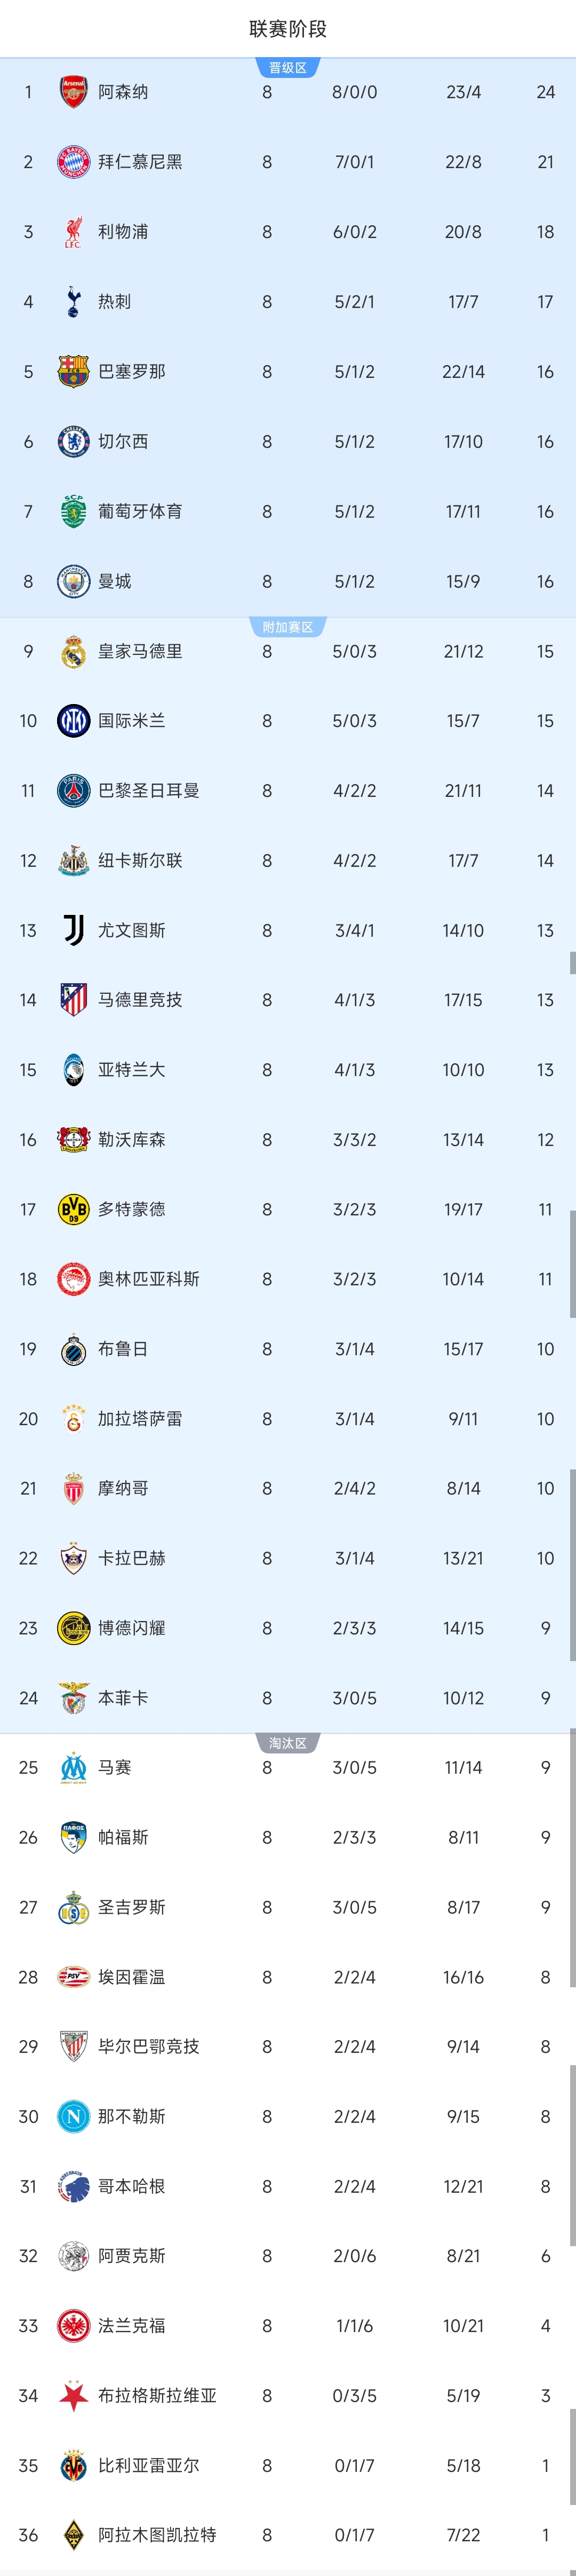Open team name 皇家马德里
Screen dimensions: 576x2576
140,651
